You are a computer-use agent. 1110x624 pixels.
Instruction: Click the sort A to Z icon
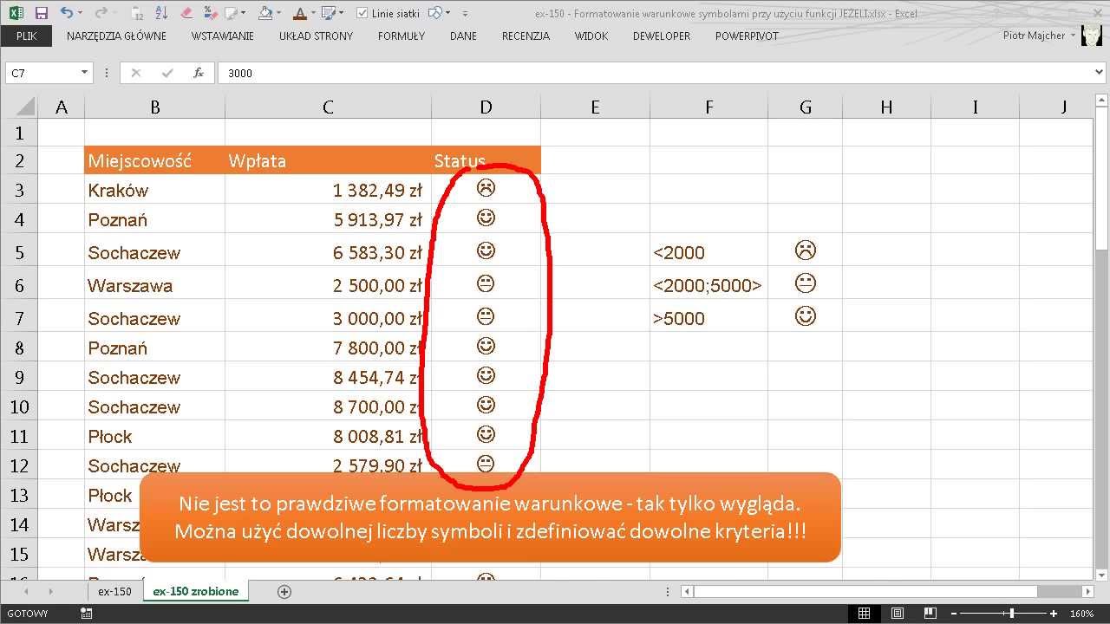(162, 13)
